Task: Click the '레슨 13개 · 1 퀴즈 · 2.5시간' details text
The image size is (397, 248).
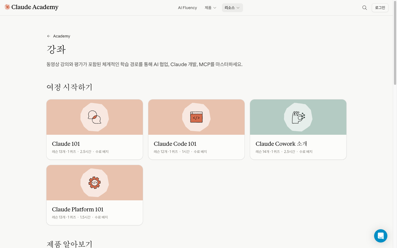Action: click(x=72, y=152)
